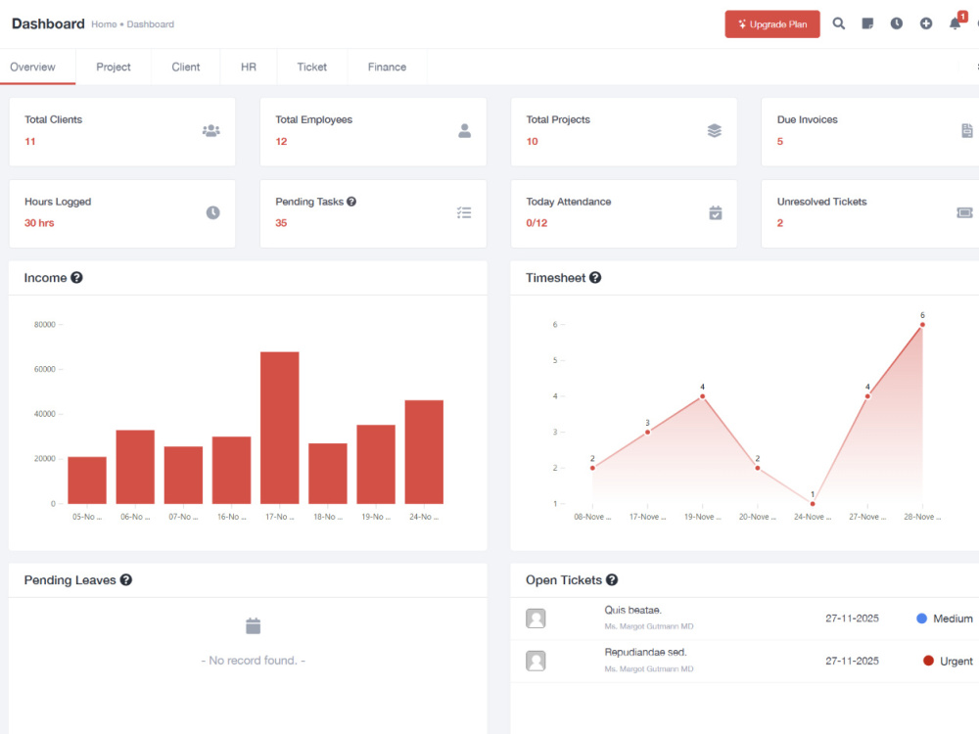
Task: Click the Today Attendance value 0/12
Action: 536,223
